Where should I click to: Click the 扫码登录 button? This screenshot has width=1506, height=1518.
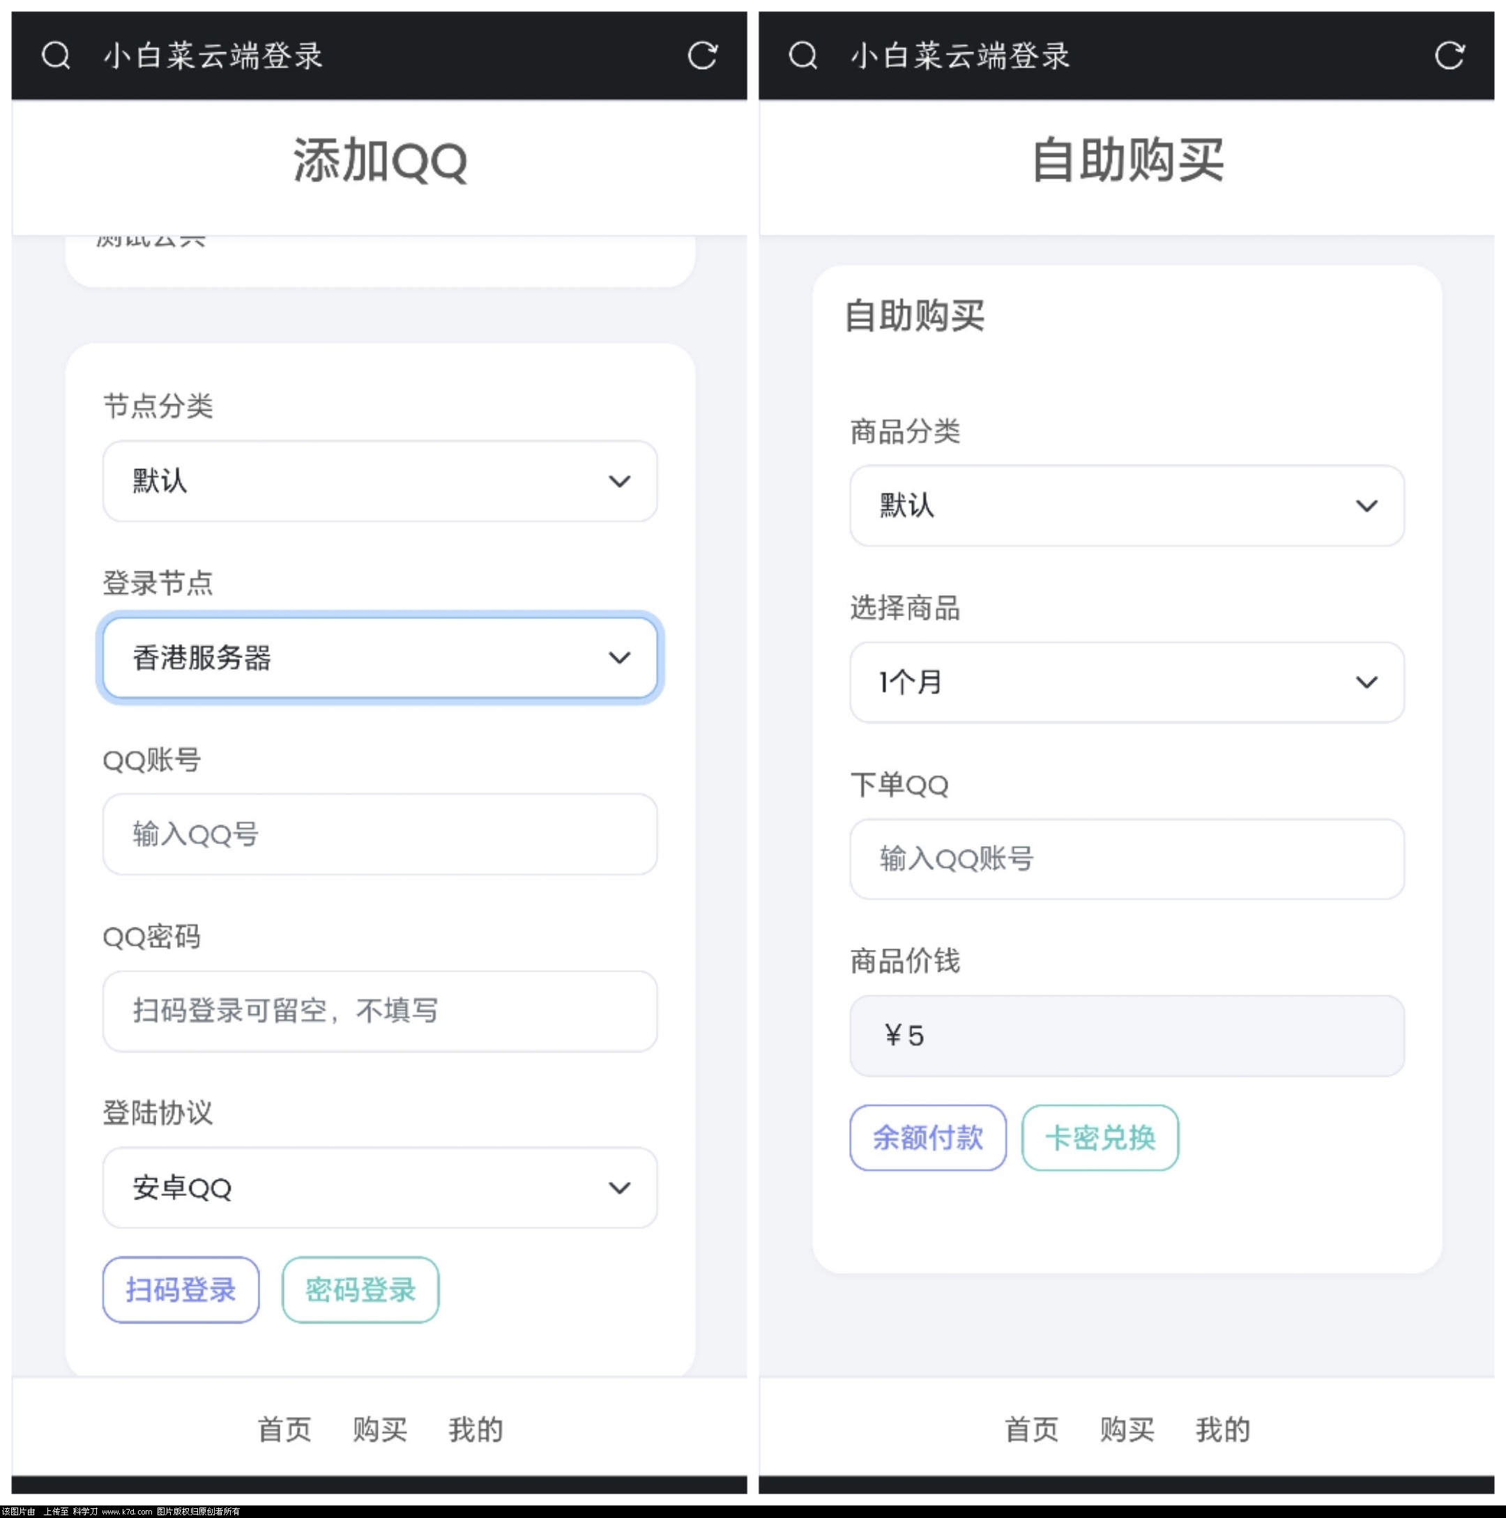(x=181, y=1290)
